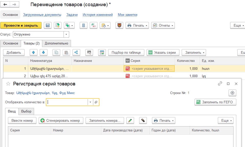Expand Отображать количество в dropdown arrow
This screenshot has width=245, height=147.
click(x=90, y=102)
